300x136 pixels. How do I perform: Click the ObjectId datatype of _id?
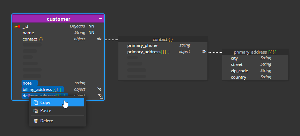pyautogui.click(x=77, y=26)
